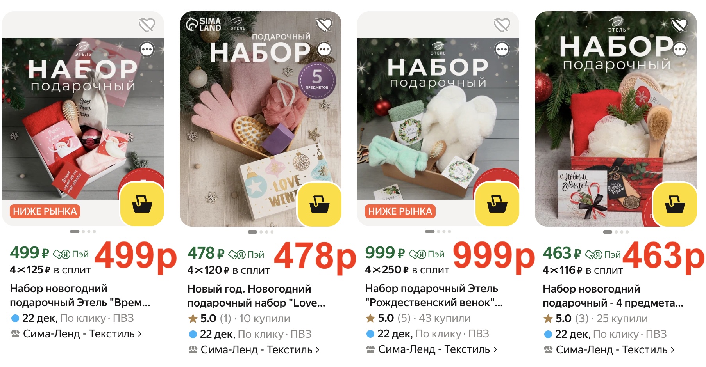Open title Набор новогодний подарочный Этель "Врем...
The image size is (706, 367).
[80, 296]
